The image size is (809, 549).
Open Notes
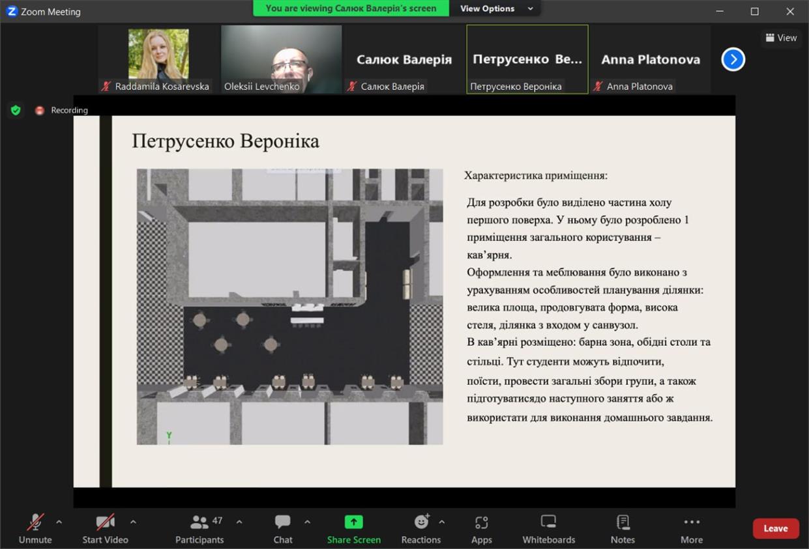pyautogui.click(x=623, y=528)
